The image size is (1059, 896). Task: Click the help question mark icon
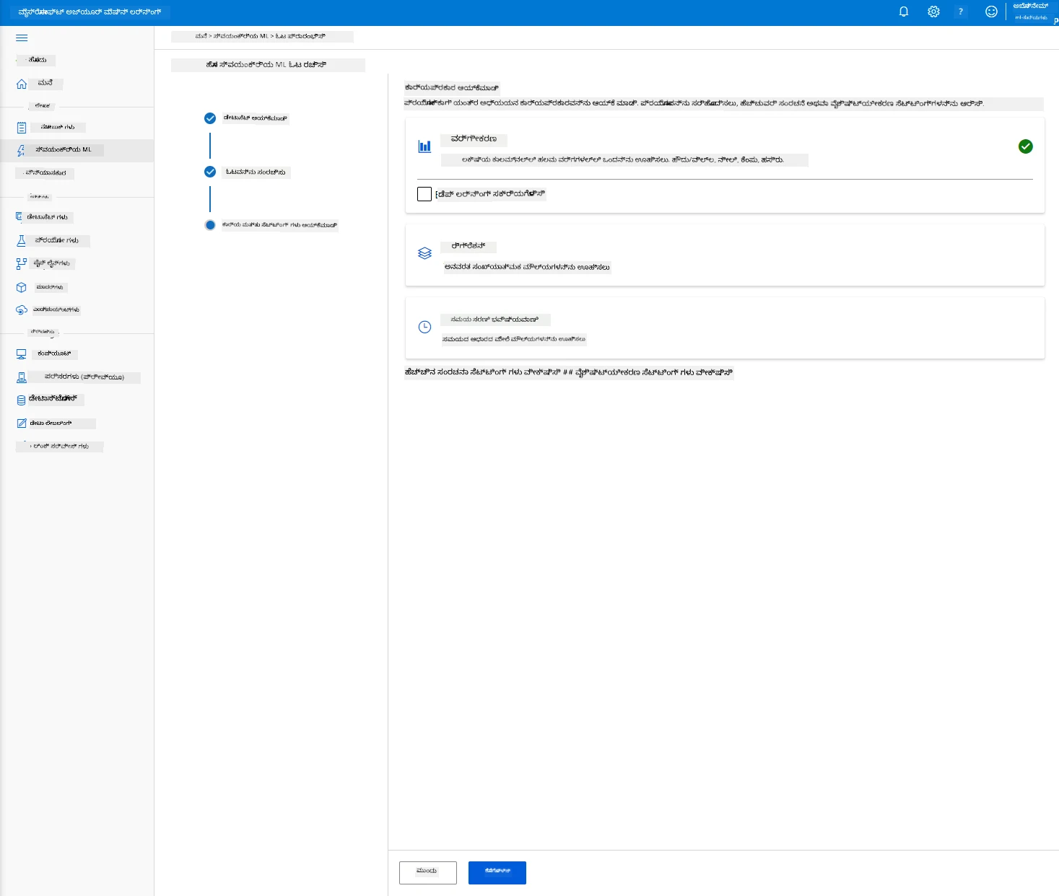961,12
